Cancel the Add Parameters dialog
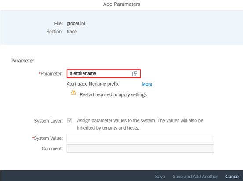This screenshot has width=243, height=181. (x=232, y=177)
